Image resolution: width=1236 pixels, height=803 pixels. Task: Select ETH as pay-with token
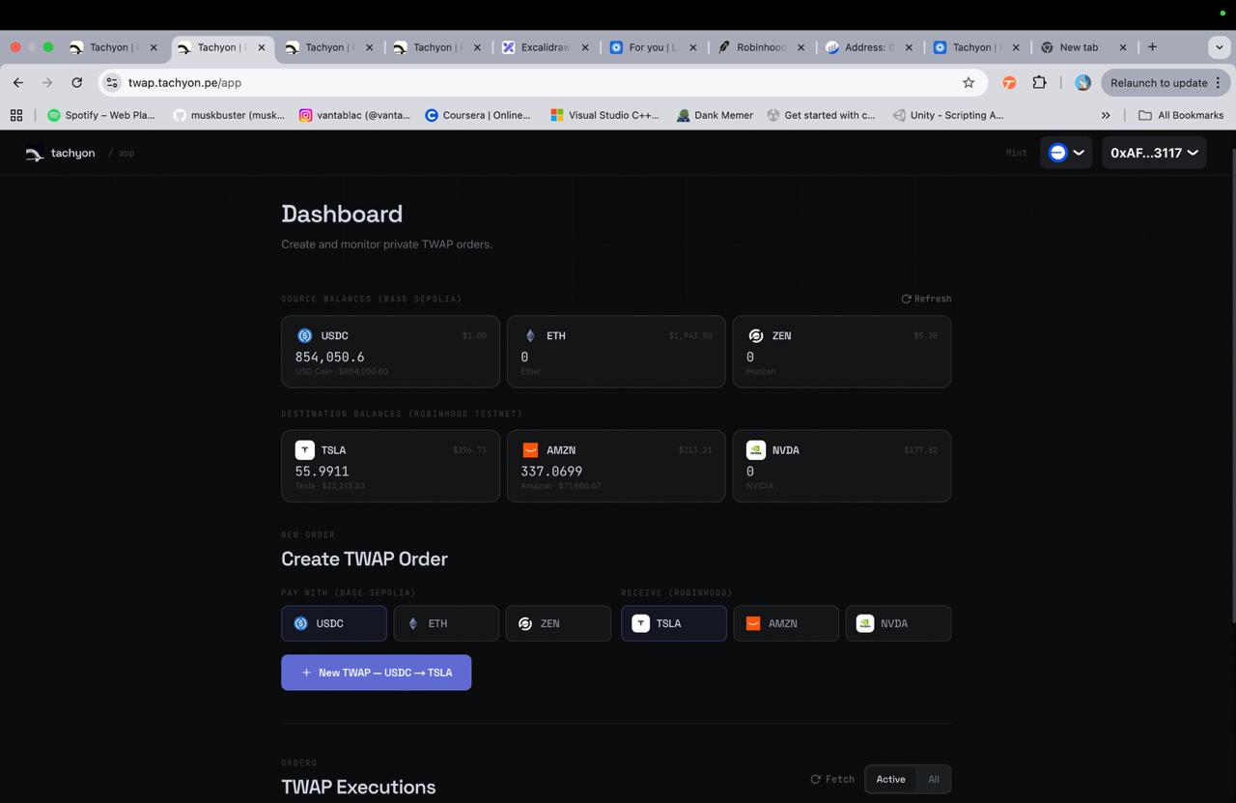pos(446,623)
